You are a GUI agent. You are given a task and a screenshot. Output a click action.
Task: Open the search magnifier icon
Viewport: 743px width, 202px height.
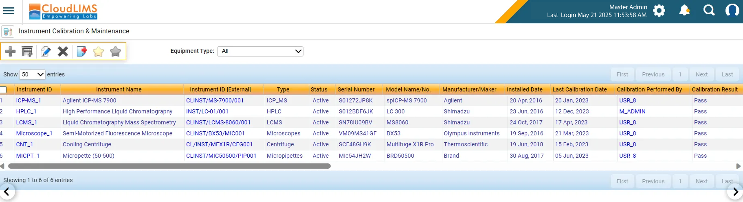point(709,10)
